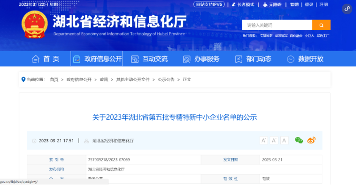Image resolution: width=356 pixels, height=194 pixels.
Task: Click the house icon beside 首页
Action: tap(36, 59)
